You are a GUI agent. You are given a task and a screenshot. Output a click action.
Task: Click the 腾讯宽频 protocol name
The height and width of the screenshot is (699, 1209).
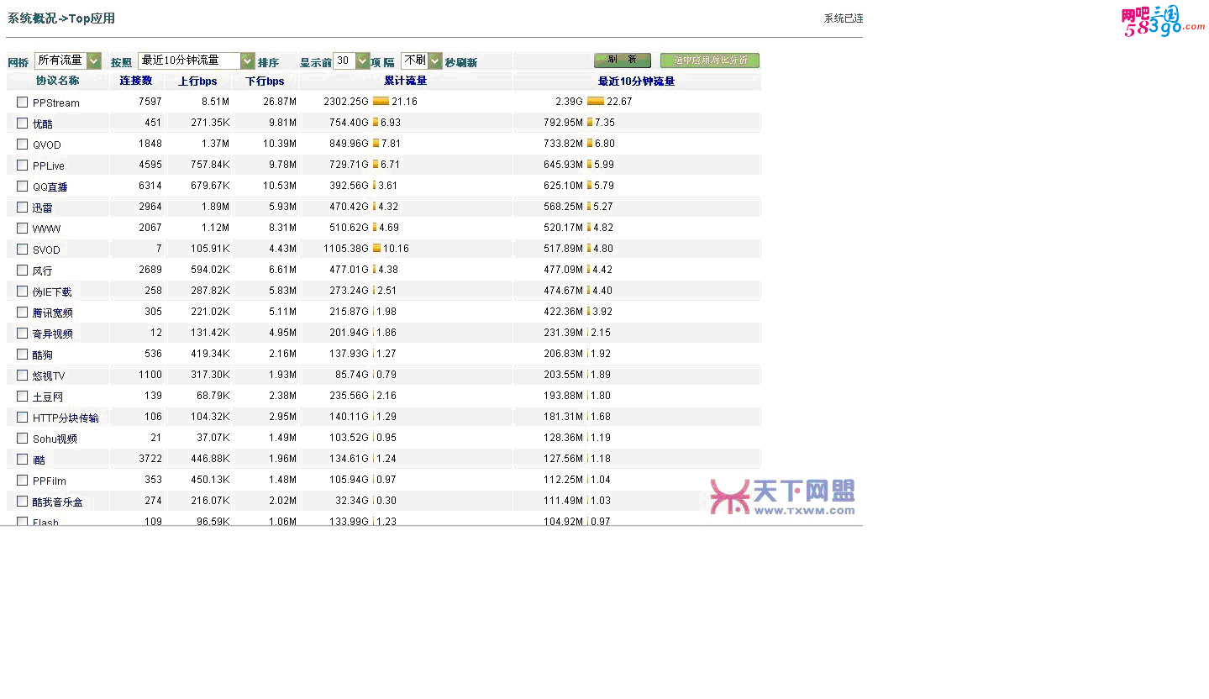[53, 313]
